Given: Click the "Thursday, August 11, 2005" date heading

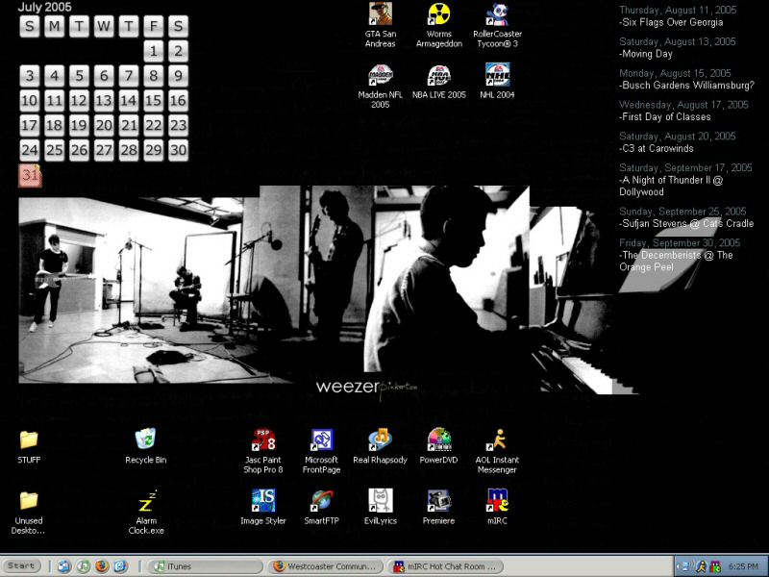Looking at the screenshot, I should click(x=678, y=10).
